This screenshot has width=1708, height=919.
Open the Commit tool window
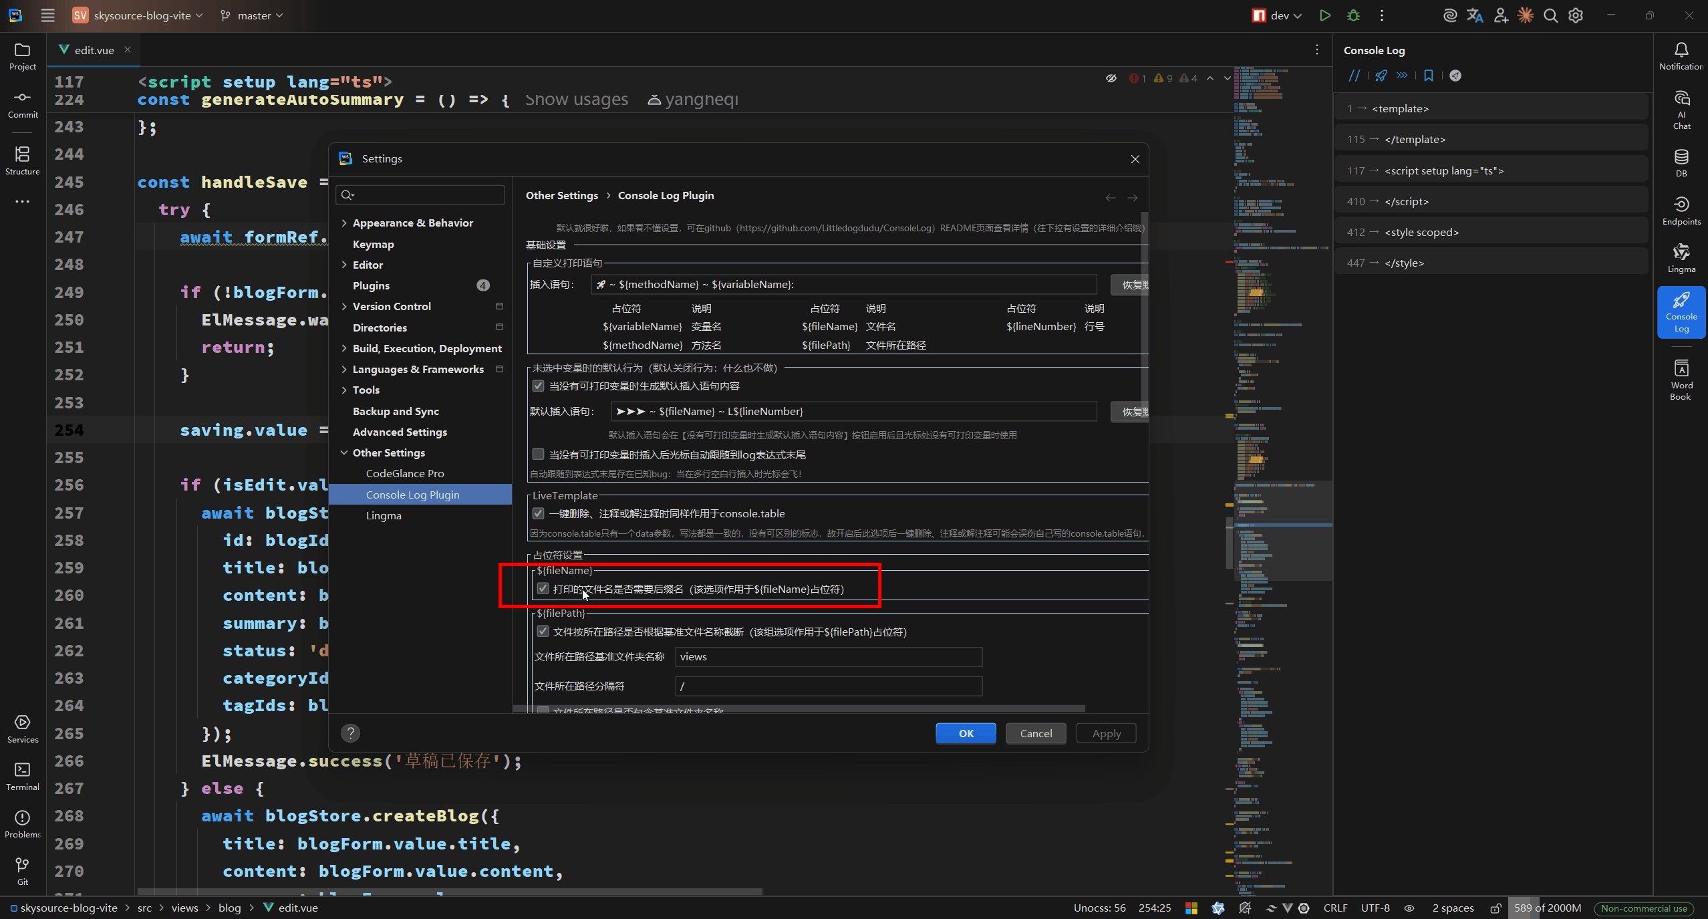point(23,104)
